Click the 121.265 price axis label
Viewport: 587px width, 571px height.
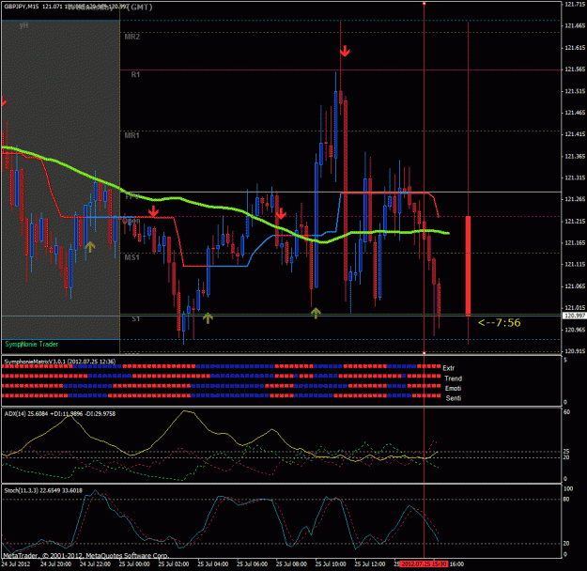click(575, 199)
